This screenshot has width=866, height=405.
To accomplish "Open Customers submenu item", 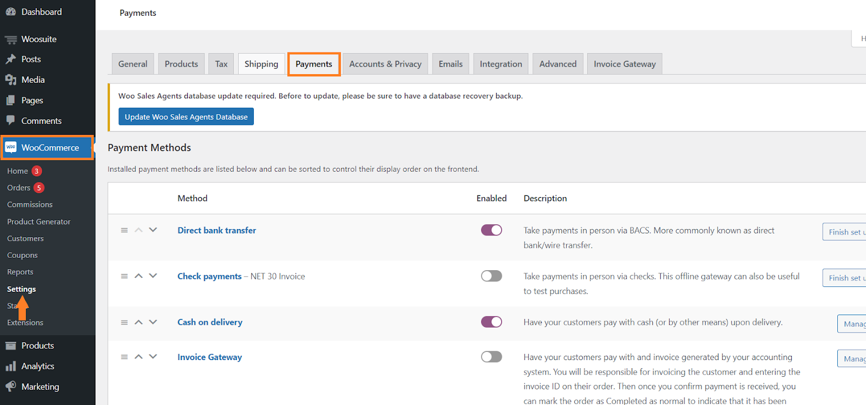I will tap(25, 238).
